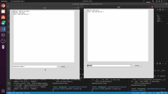Open Terminal from dock
Image resolution: width=168 pixels, height=94 pixels.
pos(3,35)
